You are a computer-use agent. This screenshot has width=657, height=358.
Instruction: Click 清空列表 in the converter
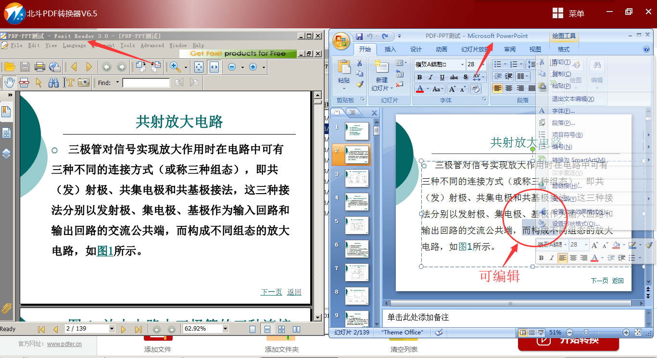(404, 349)
